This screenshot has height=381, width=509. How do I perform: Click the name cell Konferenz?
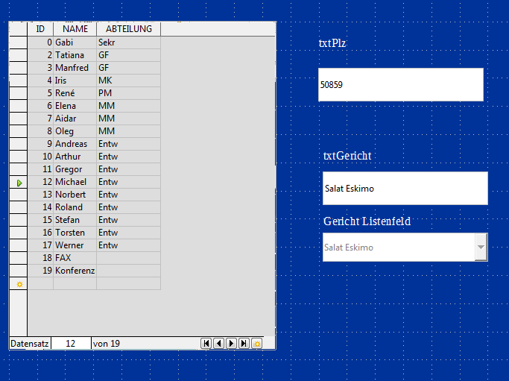pyautogui.click(x=75, y=271)
